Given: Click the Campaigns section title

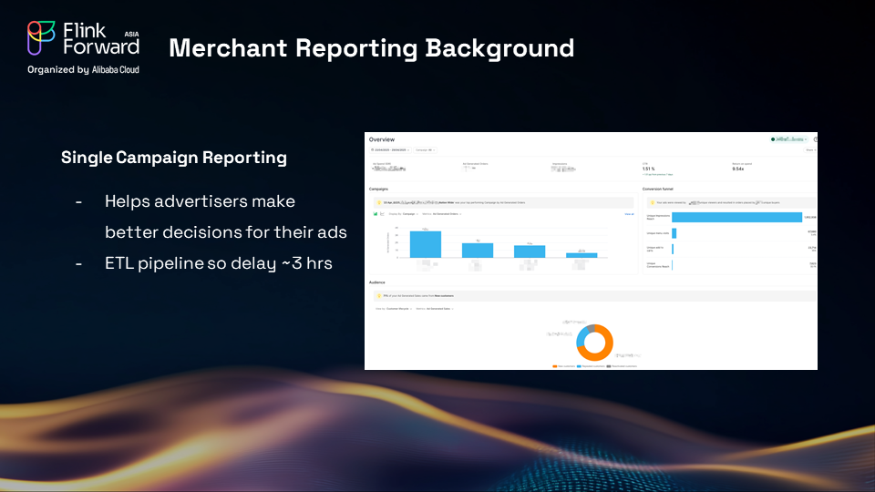Looking at the screenshot, I should [x=378, y=190].
